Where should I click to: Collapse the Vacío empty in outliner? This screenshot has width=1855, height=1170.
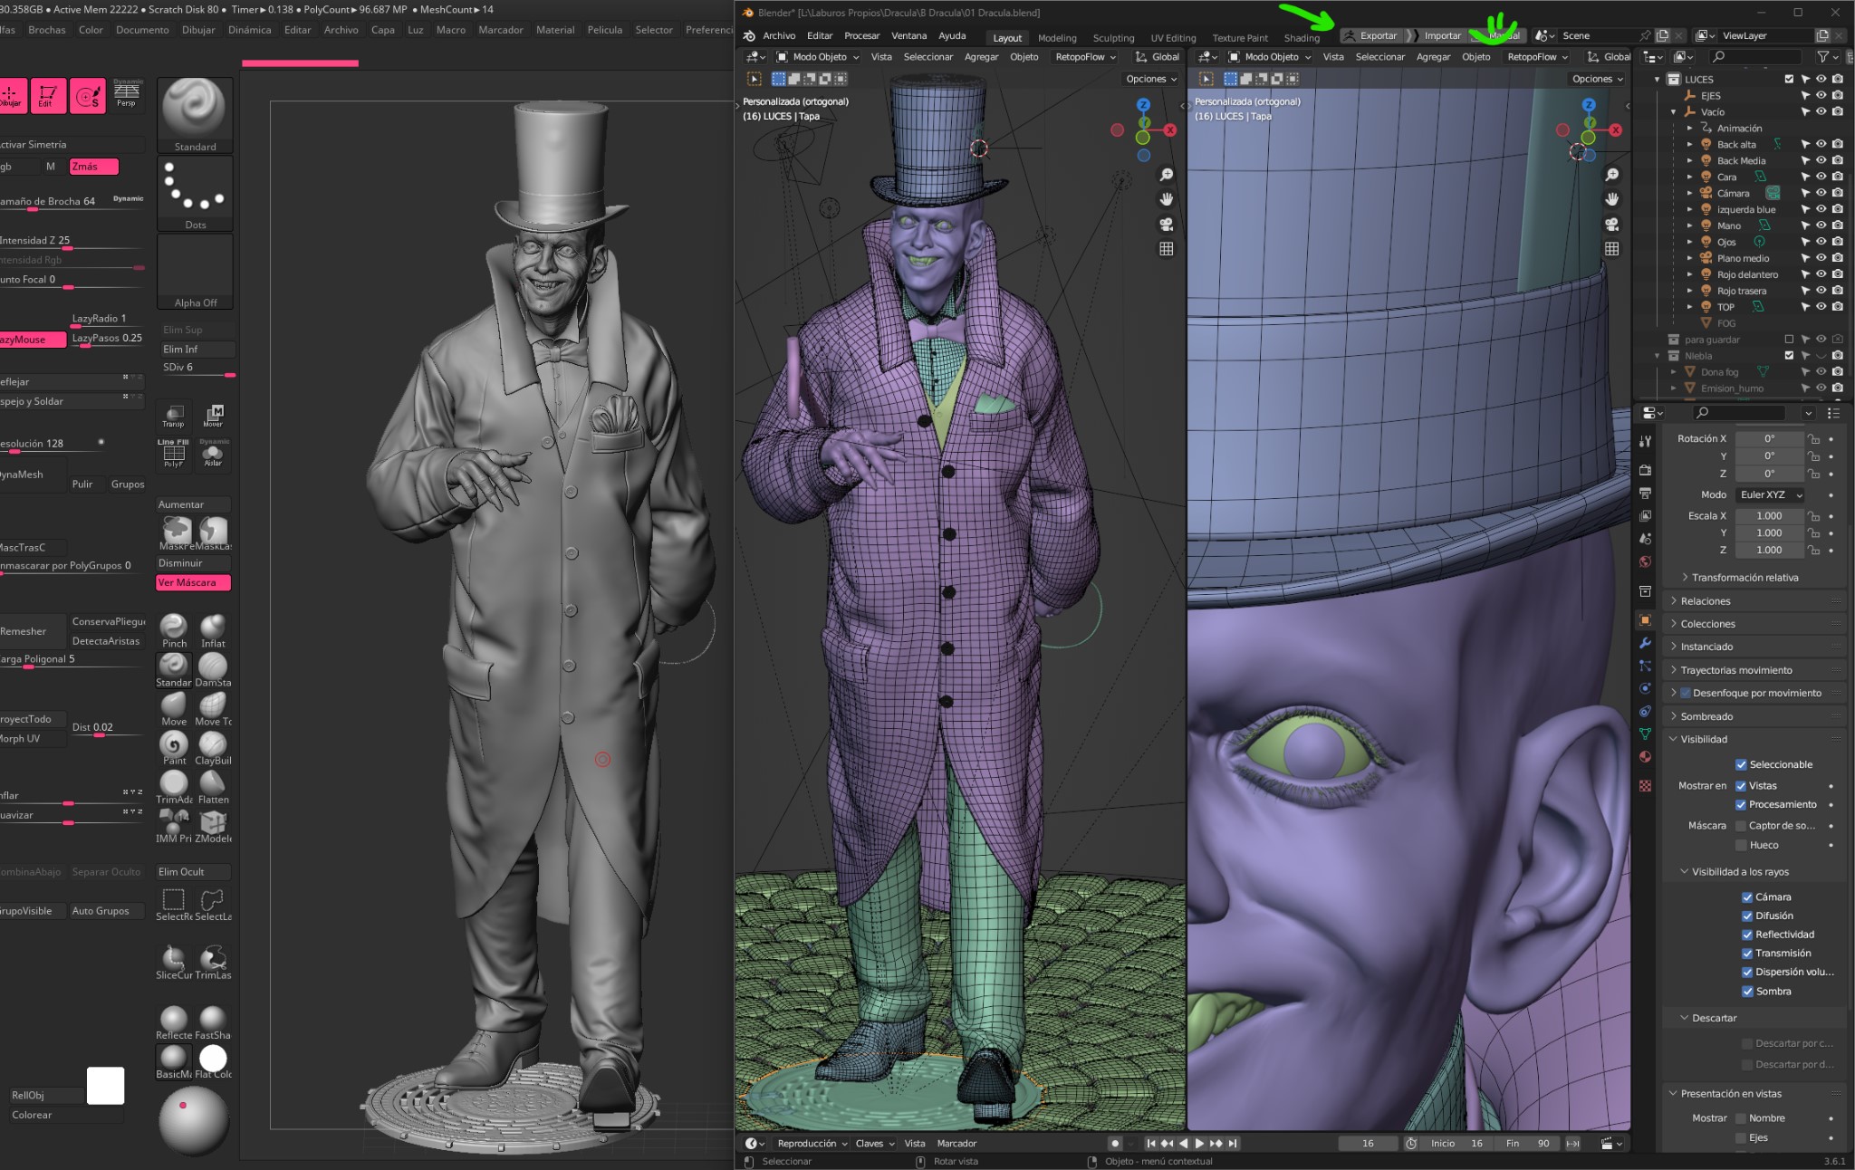point(1673,111)
